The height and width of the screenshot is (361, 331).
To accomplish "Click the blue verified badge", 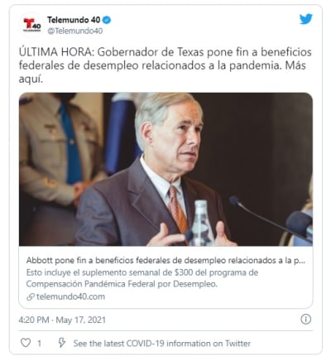I will (x=107, y=20).
